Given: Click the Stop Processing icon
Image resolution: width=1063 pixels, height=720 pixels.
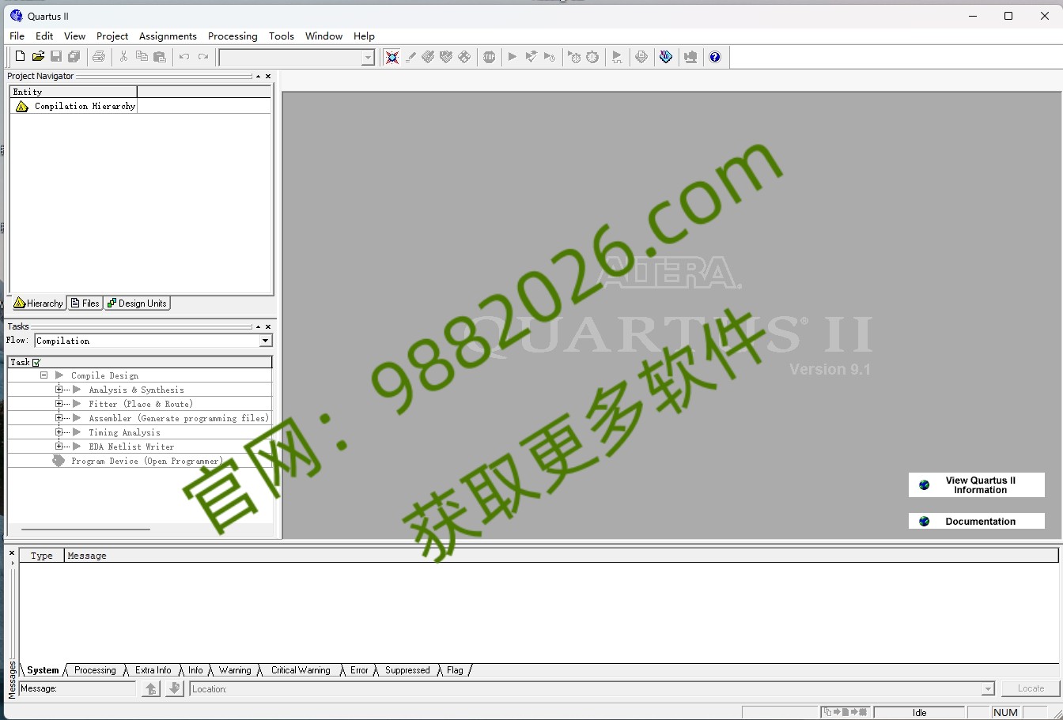Looking at the screenshot, I should click(x=490, y=57).
